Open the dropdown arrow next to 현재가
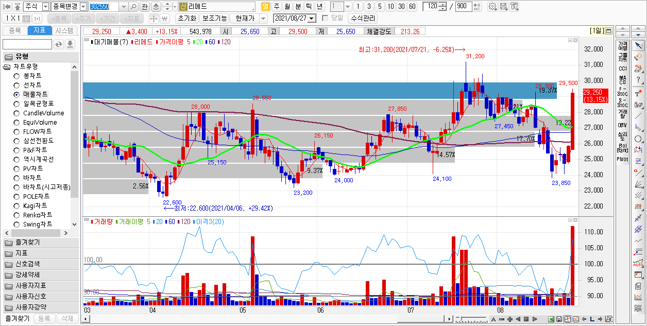Viewport: 647px width, 326px height. pos(263,19)
